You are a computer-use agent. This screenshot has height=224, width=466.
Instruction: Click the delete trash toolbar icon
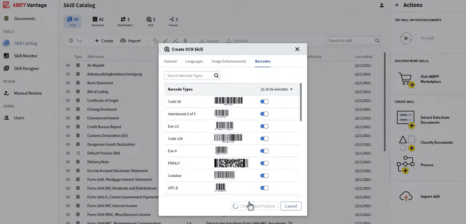(x=185, y=41)
